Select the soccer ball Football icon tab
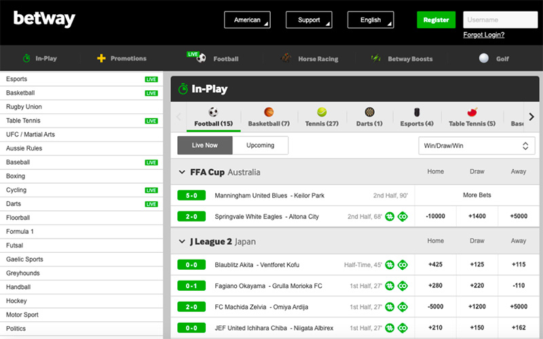Image resolution: width=543 pixels, height=339 pixels. tap(213, 112)
